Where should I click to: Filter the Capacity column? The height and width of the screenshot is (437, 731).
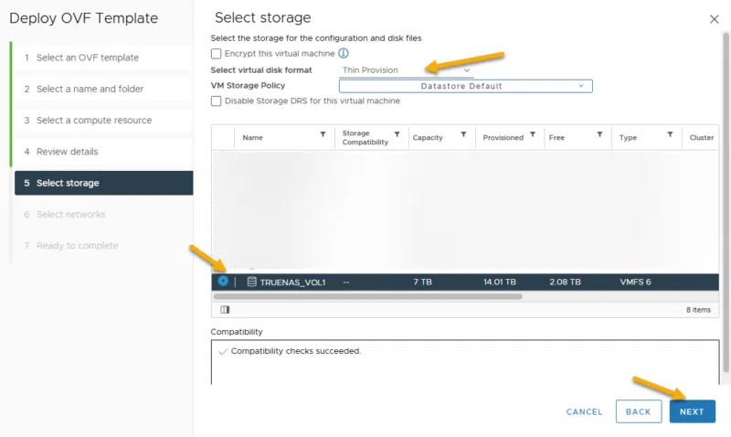(463, 136)
